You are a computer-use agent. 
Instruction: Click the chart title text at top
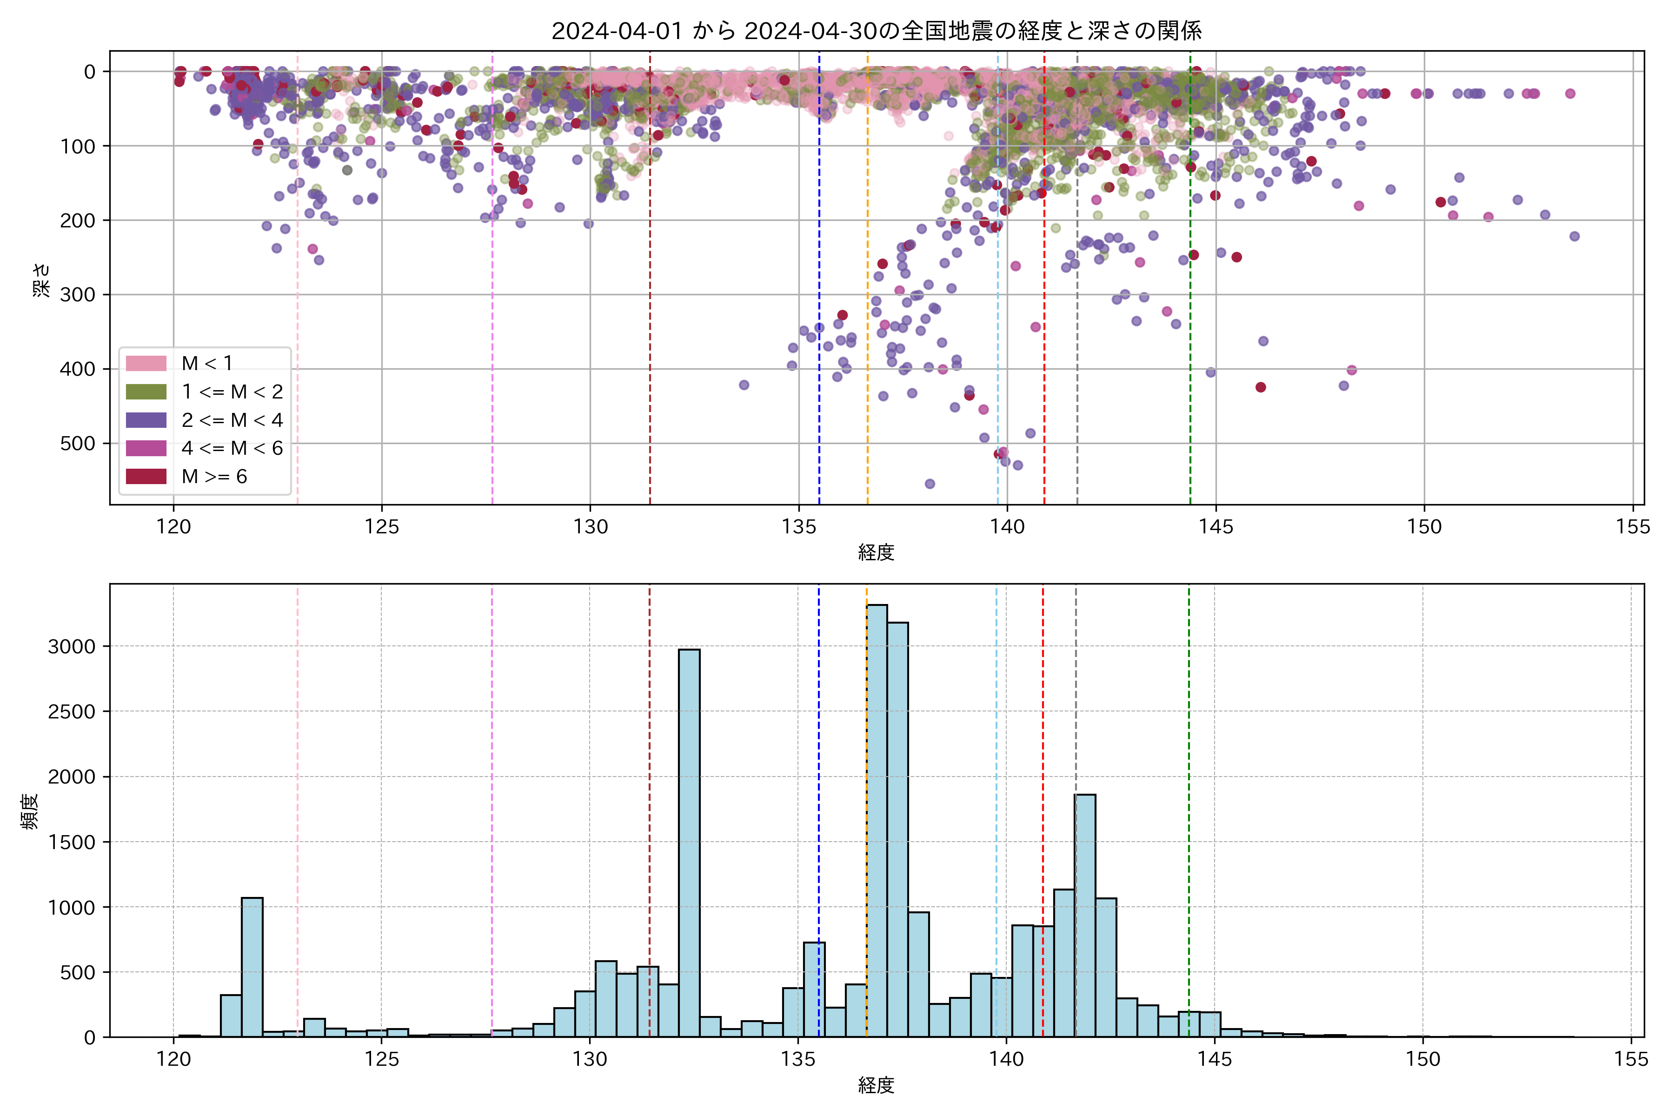tap(876, 31)
